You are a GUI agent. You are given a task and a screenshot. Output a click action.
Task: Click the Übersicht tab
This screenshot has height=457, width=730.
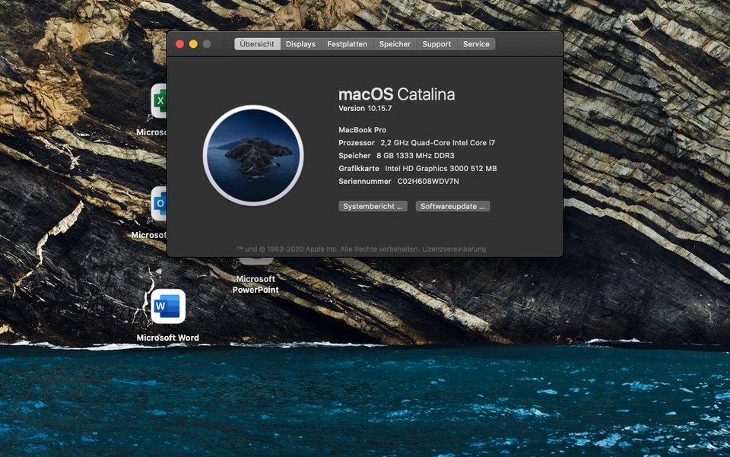coord(257,44)
